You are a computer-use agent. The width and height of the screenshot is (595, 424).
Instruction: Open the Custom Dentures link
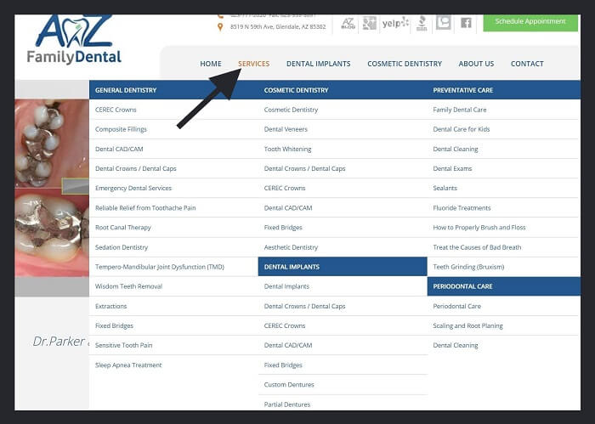point(289,385)
